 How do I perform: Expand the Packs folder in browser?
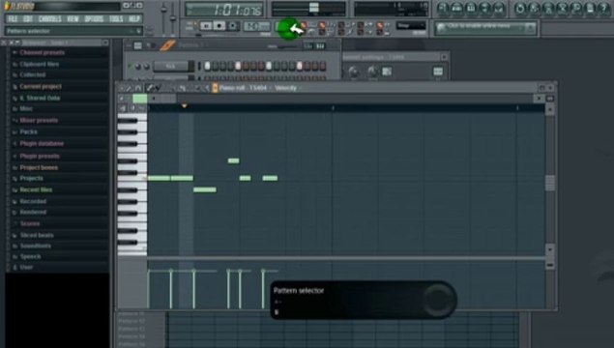(x=28, y=131)
